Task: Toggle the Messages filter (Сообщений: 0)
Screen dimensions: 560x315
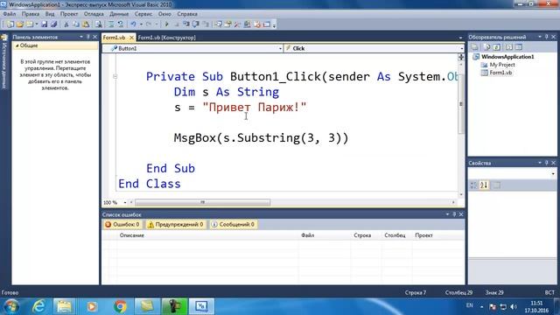Action: click(233, 224)
